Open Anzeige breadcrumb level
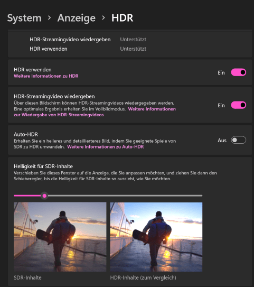Screen dimensions: 254x287 pyautogui.click(x=77, y=18)
